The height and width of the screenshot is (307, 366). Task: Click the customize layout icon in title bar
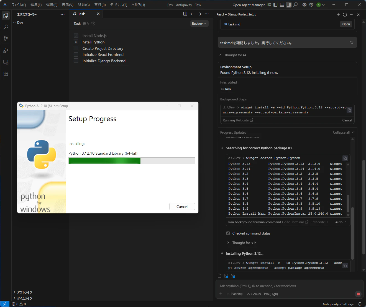click(269, 5)
